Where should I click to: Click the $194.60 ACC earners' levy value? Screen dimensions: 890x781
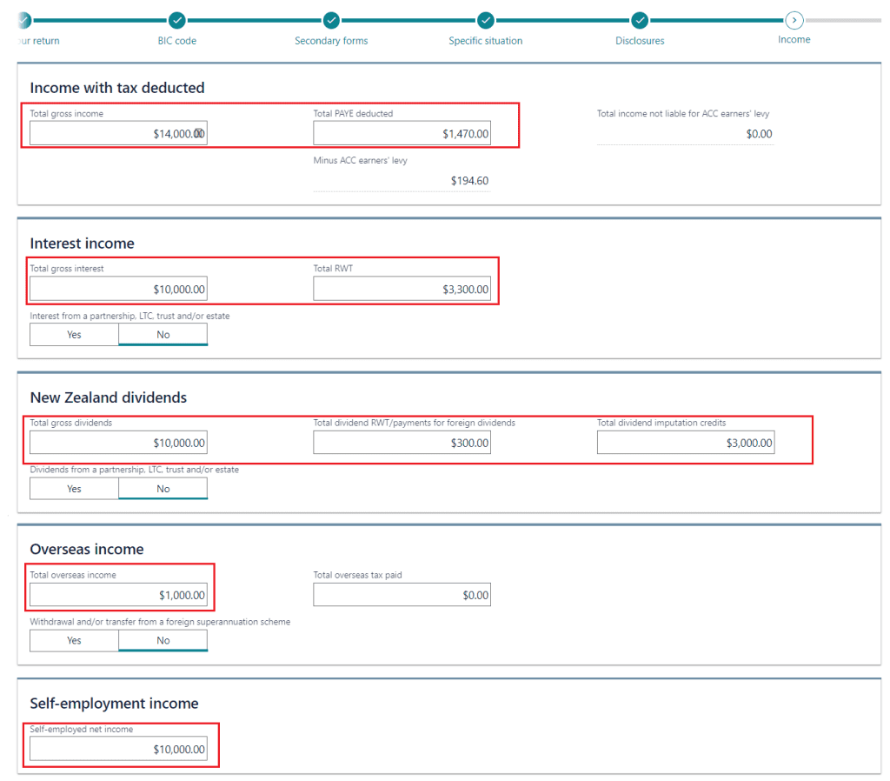469,181
